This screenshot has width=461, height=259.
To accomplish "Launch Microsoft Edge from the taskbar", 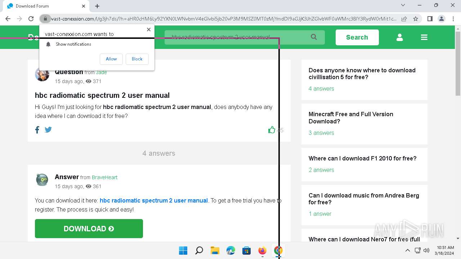I will 231,250.
